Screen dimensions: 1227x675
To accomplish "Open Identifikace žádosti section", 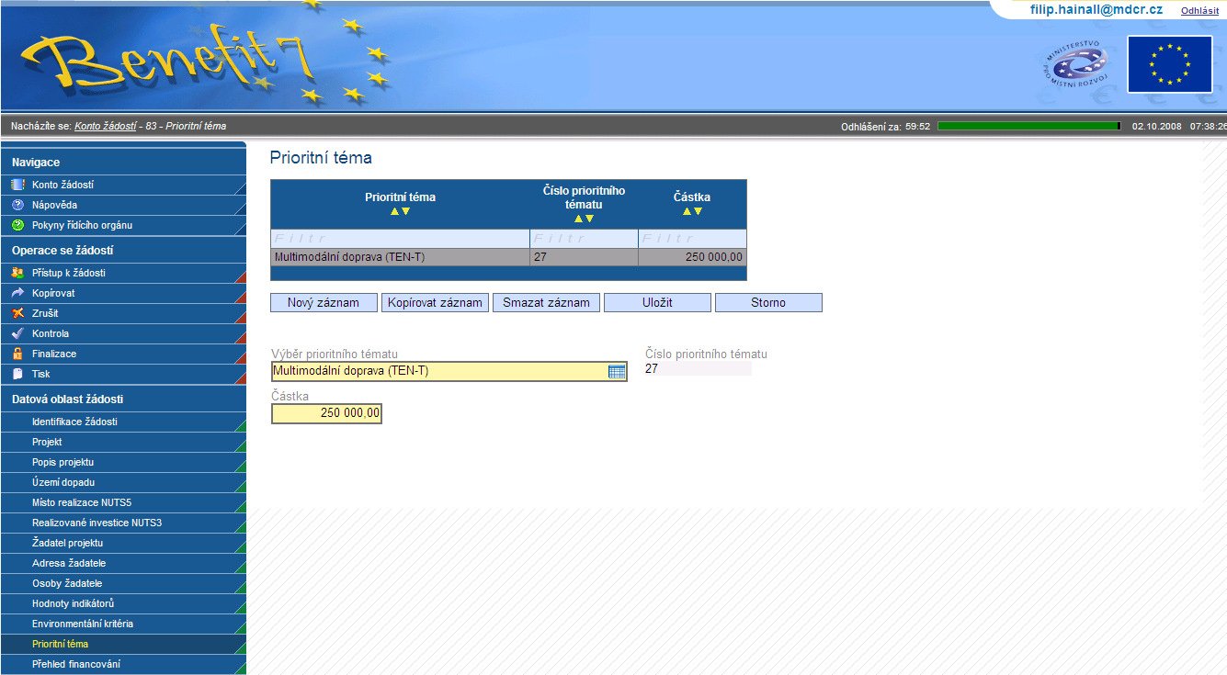I will pos(123,422).
